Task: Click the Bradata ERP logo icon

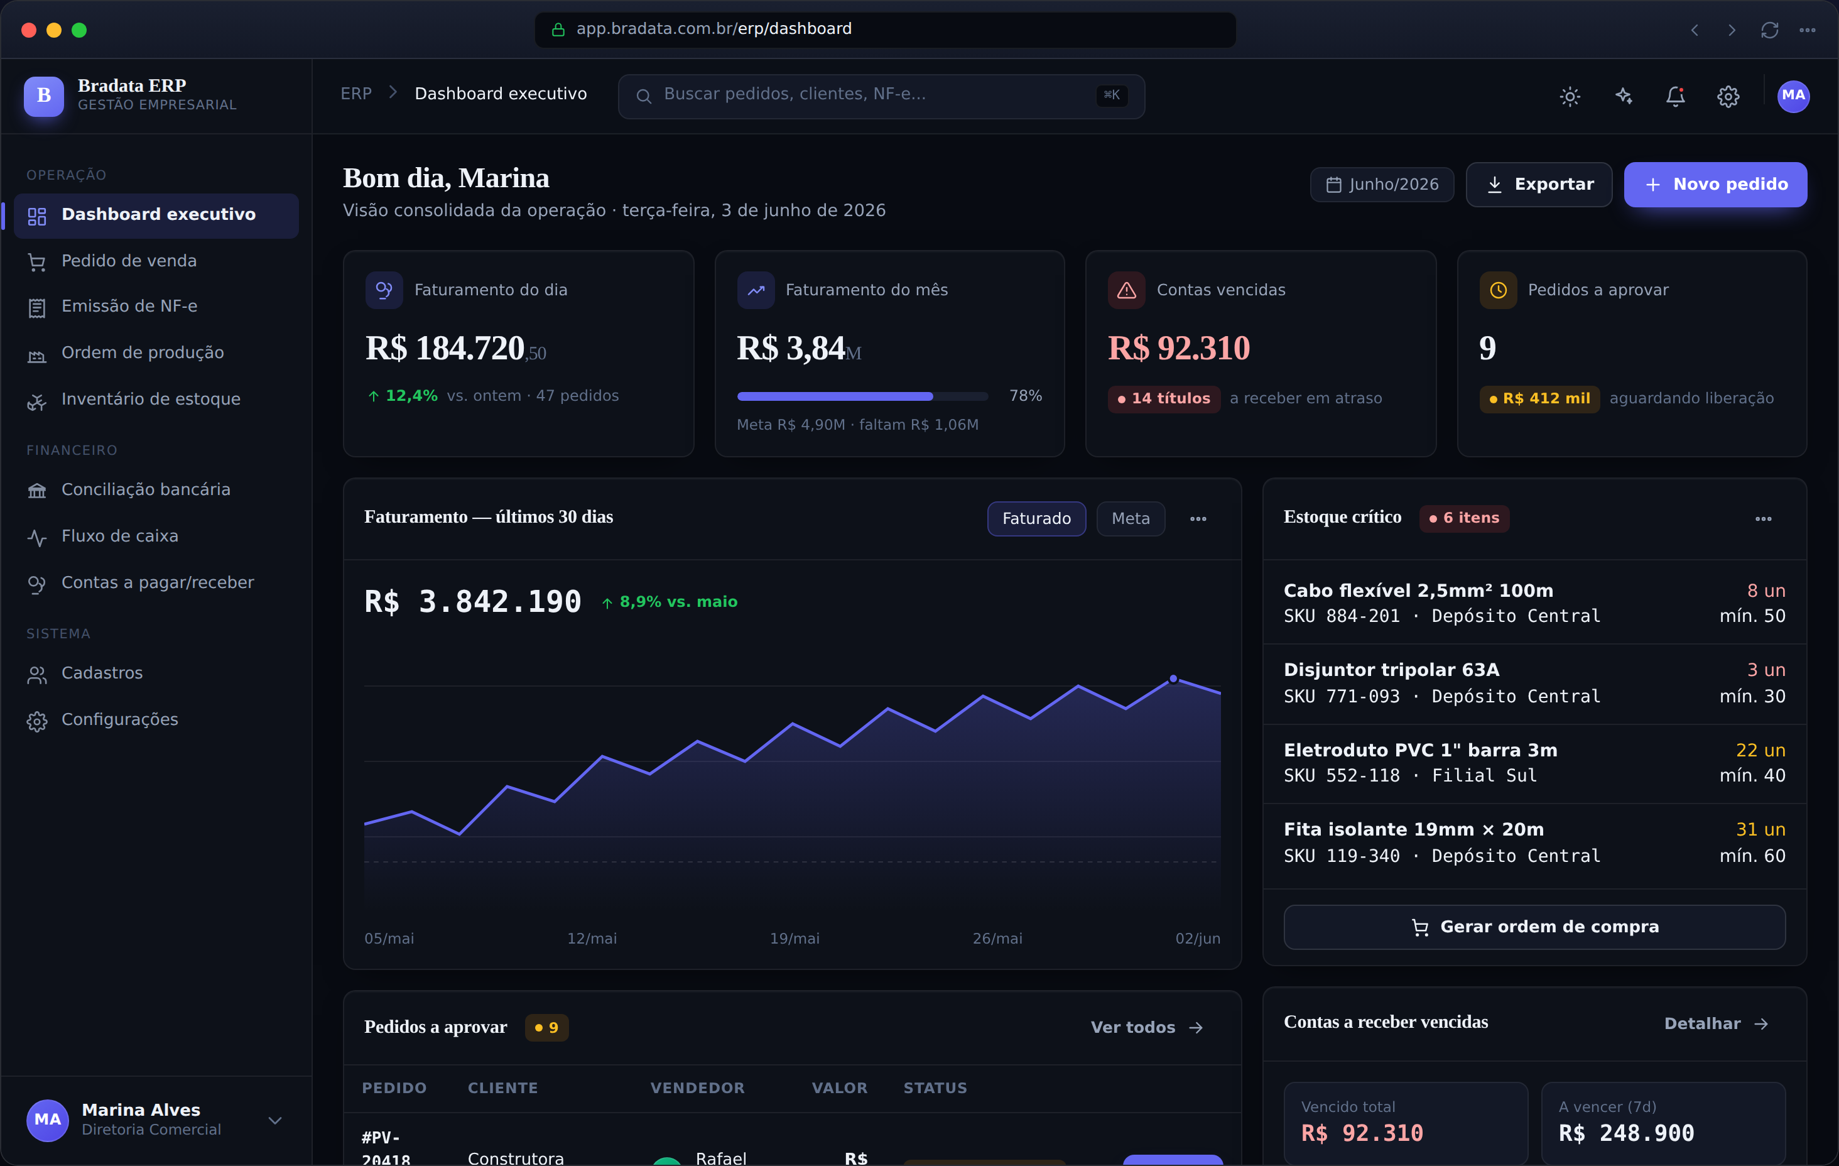Action: [x=43, y=96]
